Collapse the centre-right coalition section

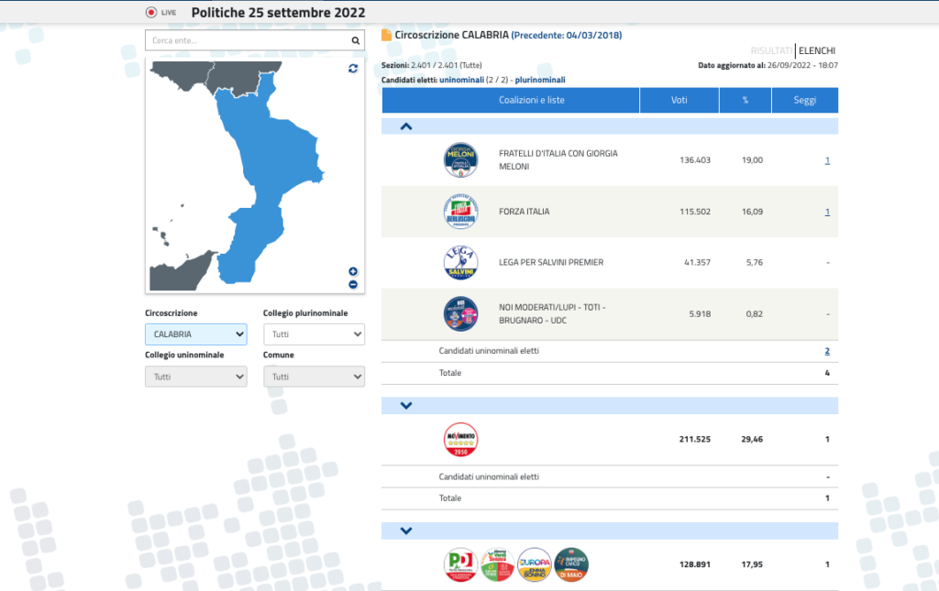click(x=406, y=126)
